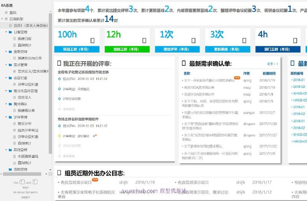Click the 创建时间 column header
Viewport: 307px width, 201px height.
[x=269, y=73]
